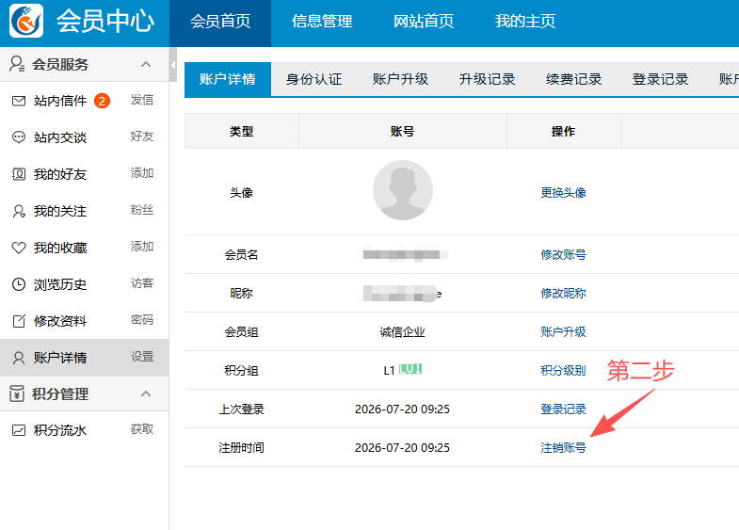Click the 密码 sidebar shortcut
739x530 pixels.
(x=142, y=320)
